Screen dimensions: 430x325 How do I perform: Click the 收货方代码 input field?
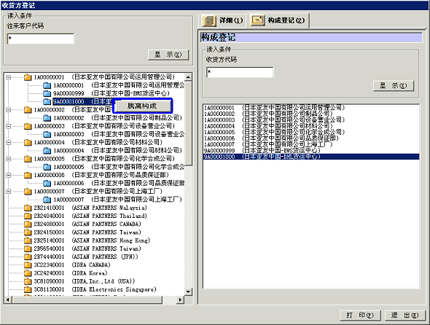240,72
